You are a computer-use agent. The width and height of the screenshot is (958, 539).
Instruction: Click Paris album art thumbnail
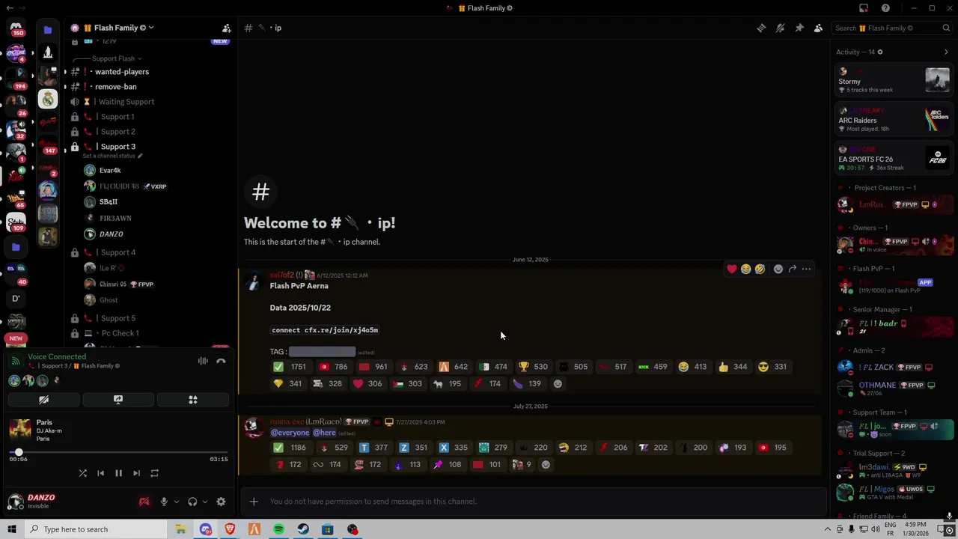click(19, 429)
